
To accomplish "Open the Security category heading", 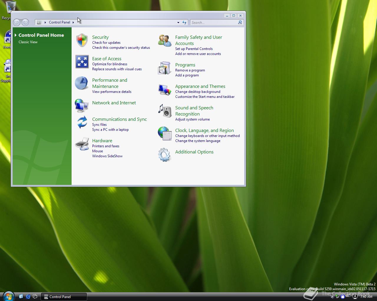I will point(100,37).
